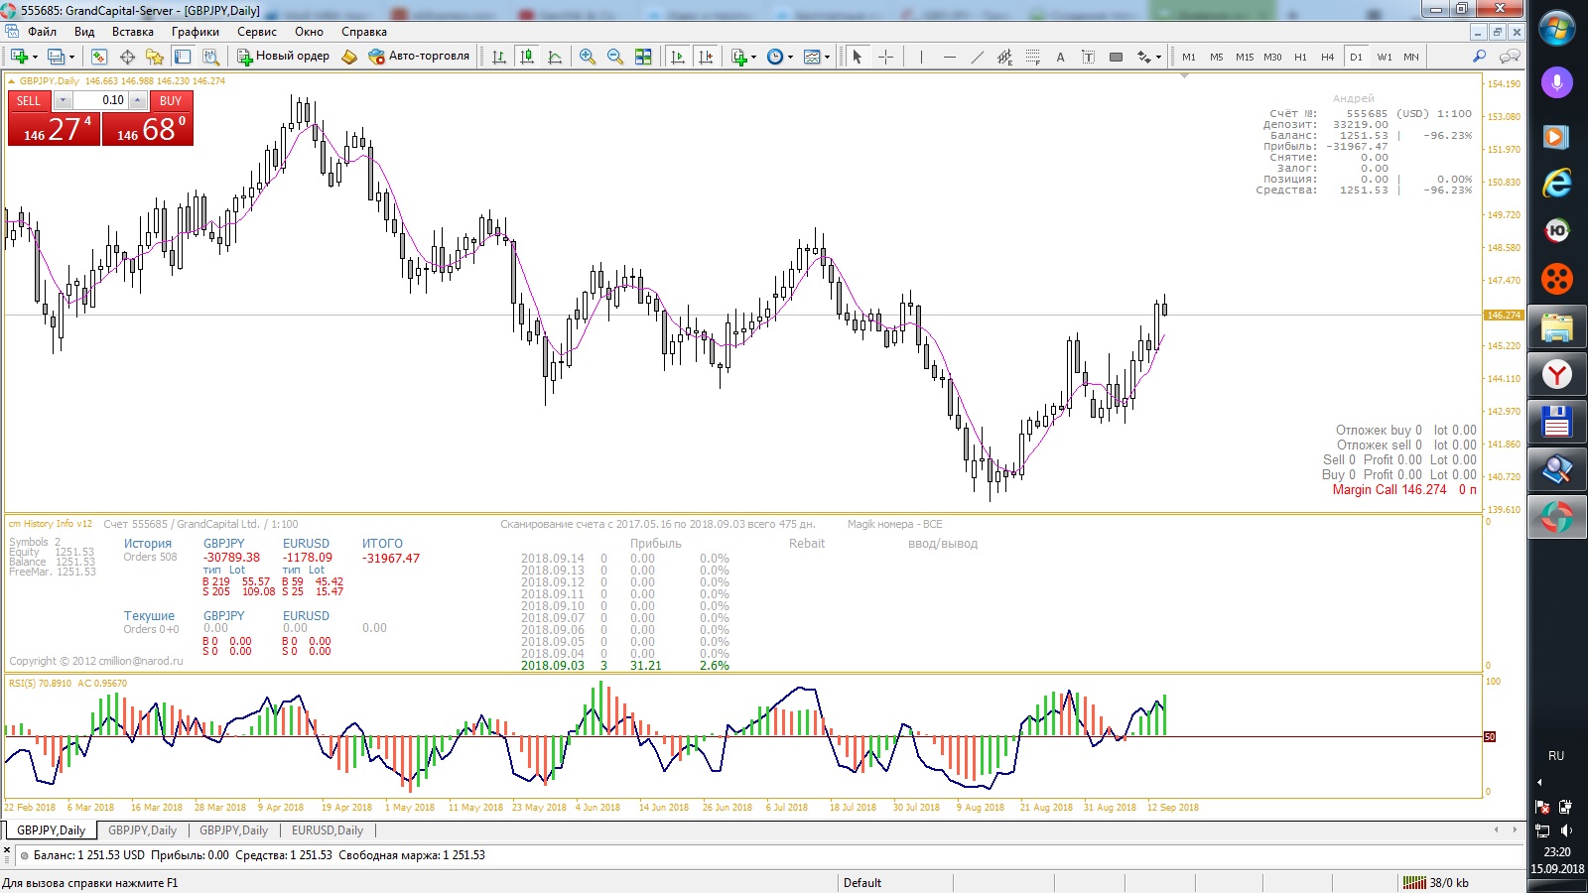Switch to the EURUSD,Daily chart tab
This screenshot has width=1588, height=893.
[x=328, y=830]
